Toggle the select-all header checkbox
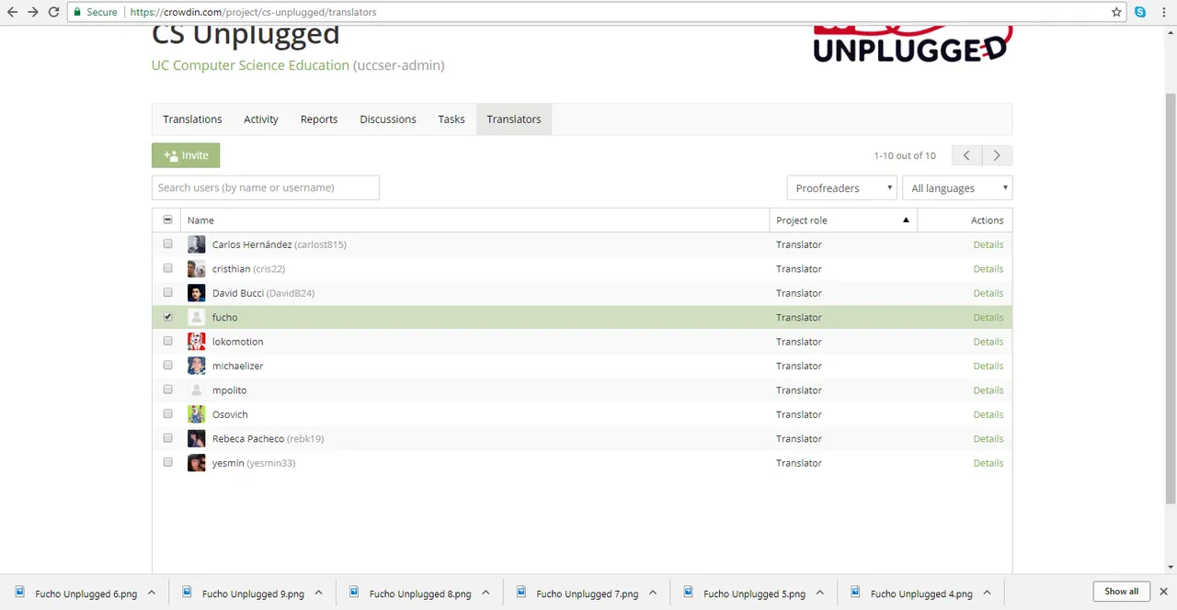This screenshot has height=610, width=1177. pos(167,220)
